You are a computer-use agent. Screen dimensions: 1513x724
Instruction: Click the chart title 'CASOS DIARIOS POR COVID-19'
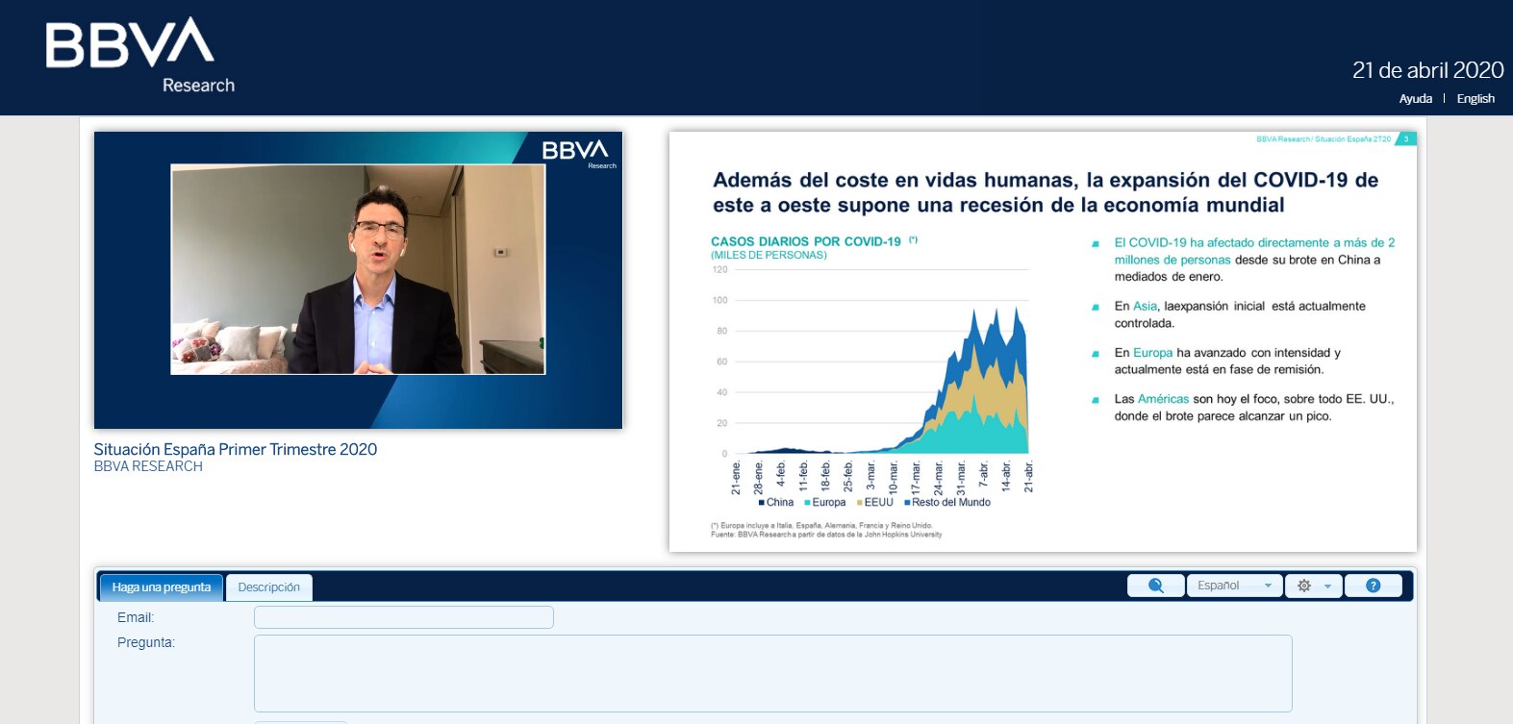click(x=806, y=242)
